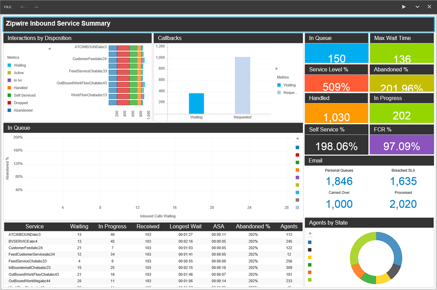
Task: Collapse the Interactions by Disposition legend arrow
Action: pyautogui.click(x=49, y=48)
